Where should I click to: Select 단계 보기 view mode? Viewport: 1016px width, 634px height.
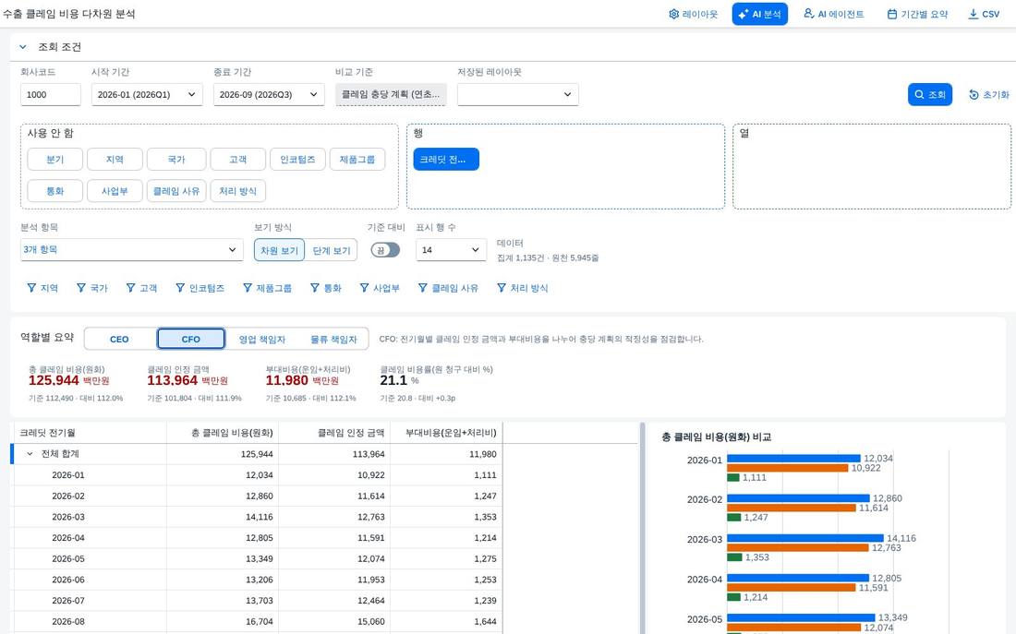pos(331,250)
